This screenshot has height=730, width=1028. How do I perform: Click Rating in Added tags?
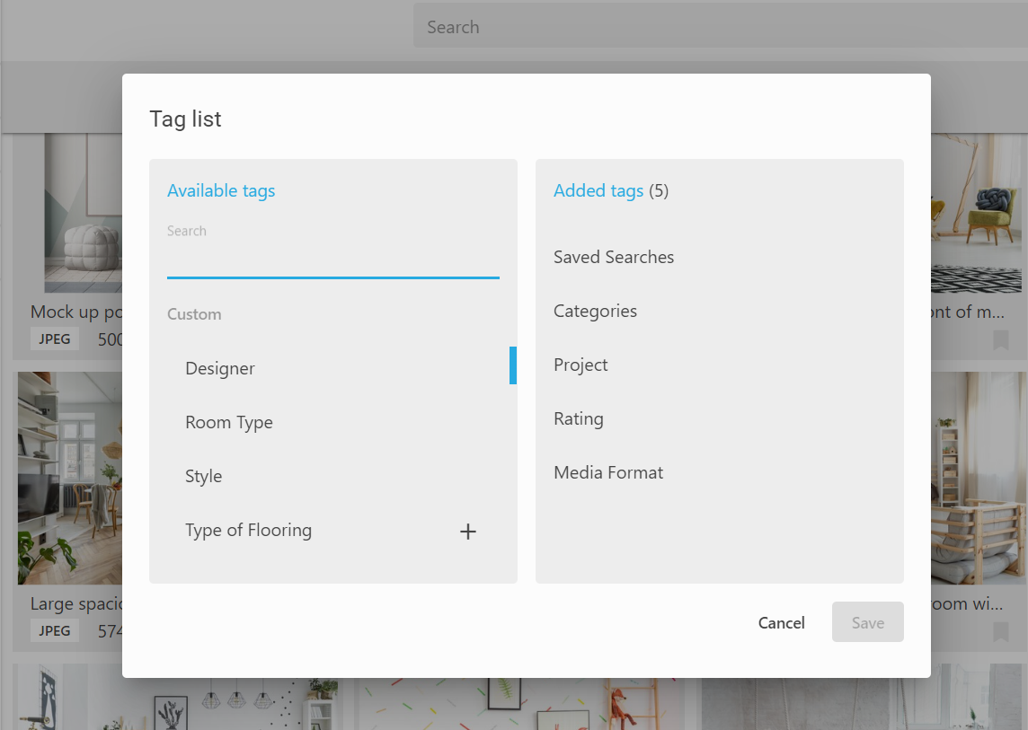[578, 418]
